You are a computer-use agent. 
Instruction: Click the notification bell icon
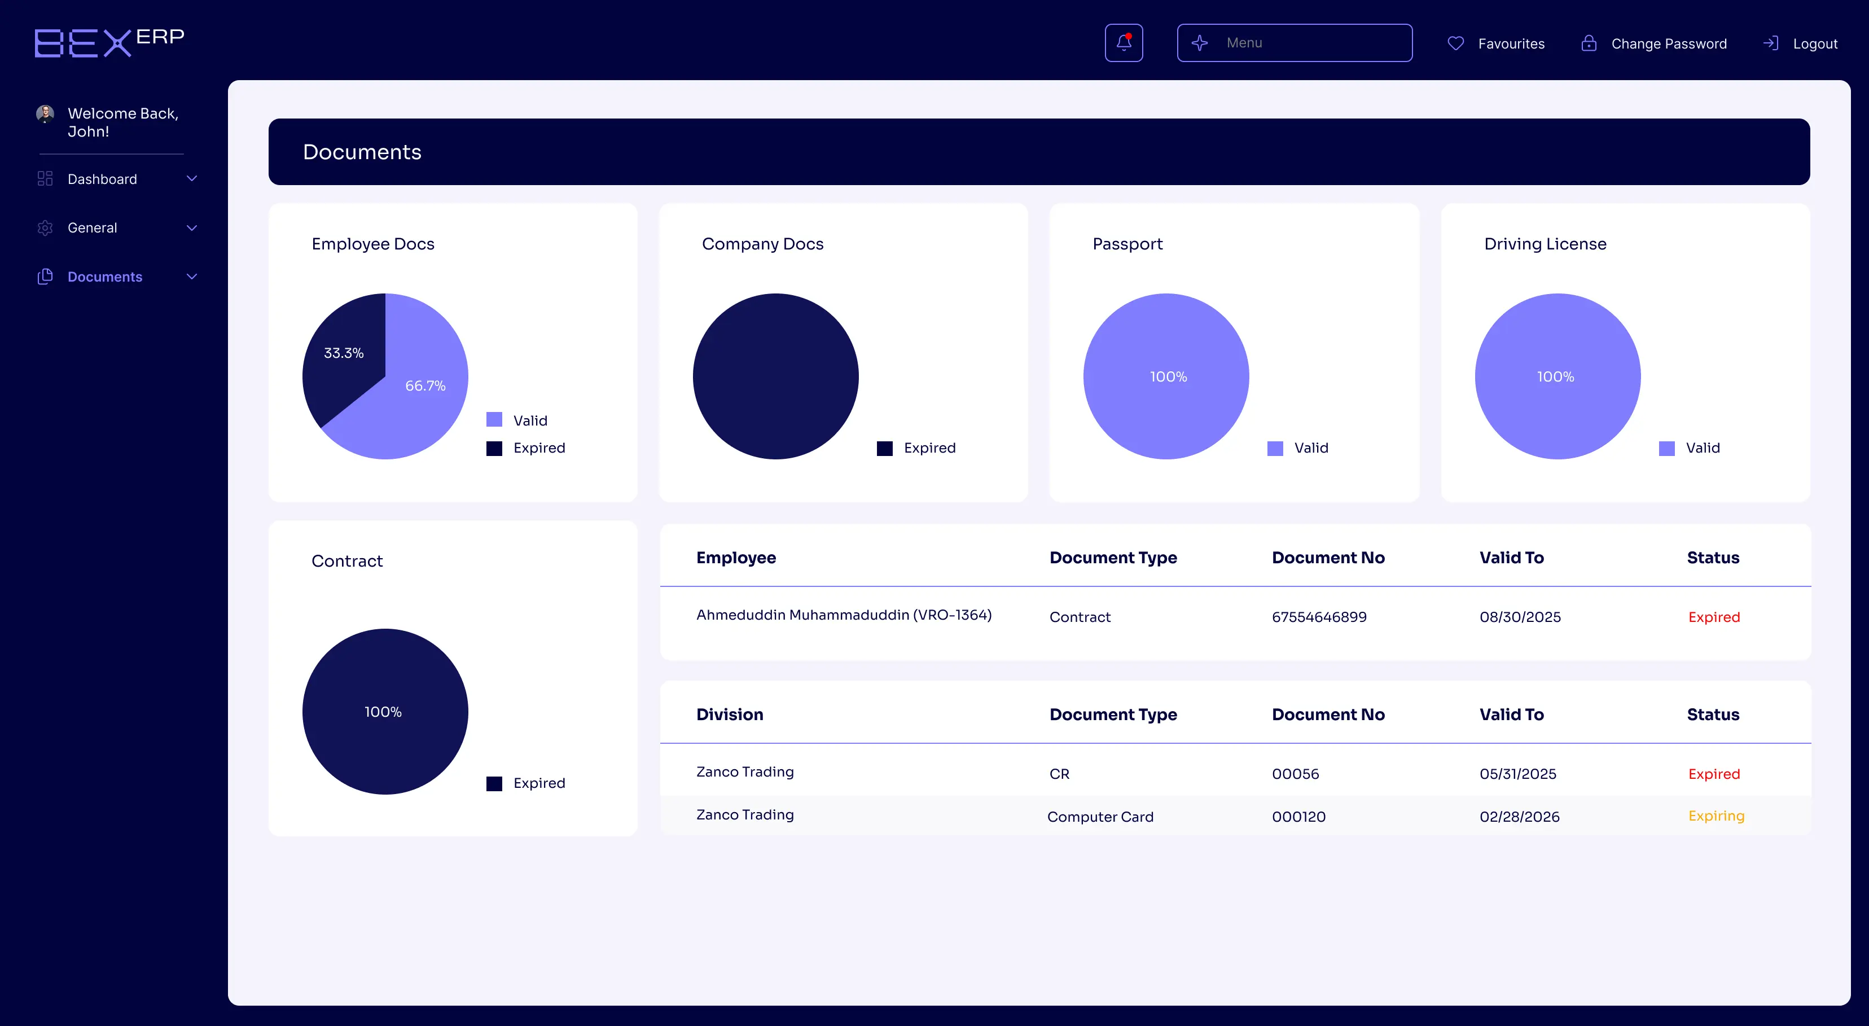coord(1124,42)
